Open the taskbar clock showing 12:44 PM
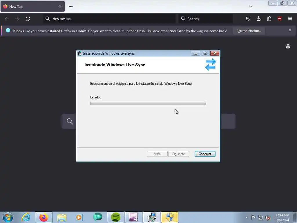The height and width of the screenshot is (223, 297). tap(282, 217)
